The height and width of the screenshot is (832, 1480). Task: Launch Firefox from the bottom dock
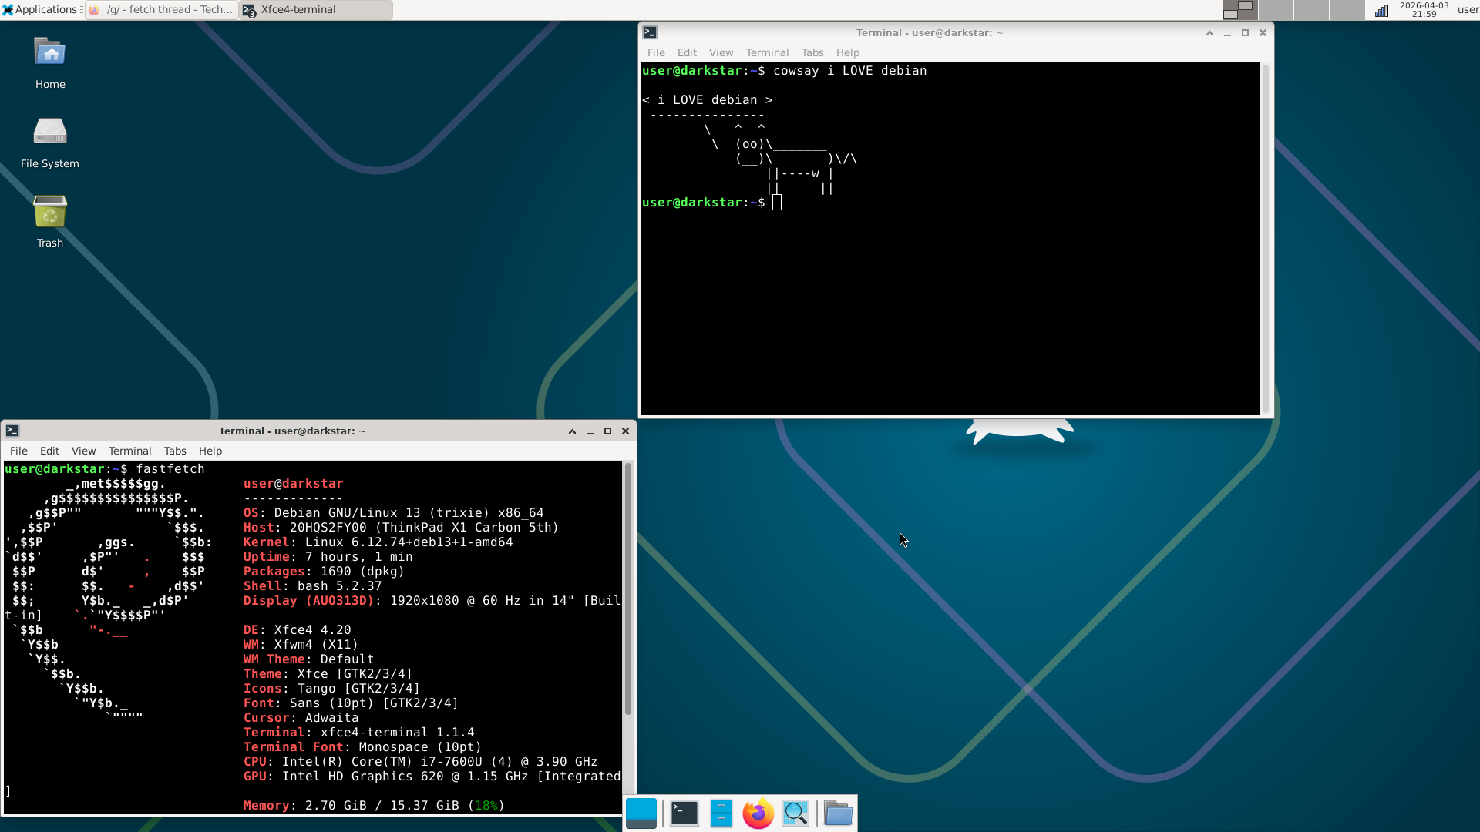tap(758, 814)
